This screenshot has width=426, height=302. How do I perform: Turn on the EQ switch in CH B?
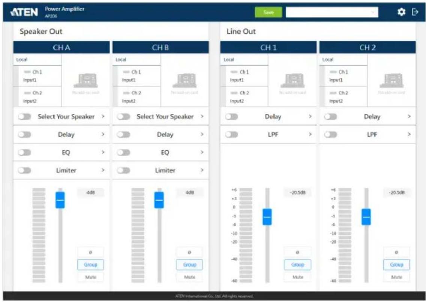click(x=123, y=152)
